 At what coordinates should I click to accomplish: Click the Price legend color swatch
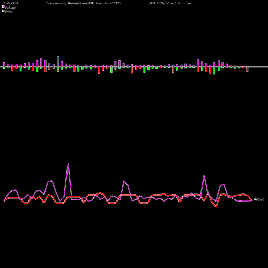pos(3,11)
